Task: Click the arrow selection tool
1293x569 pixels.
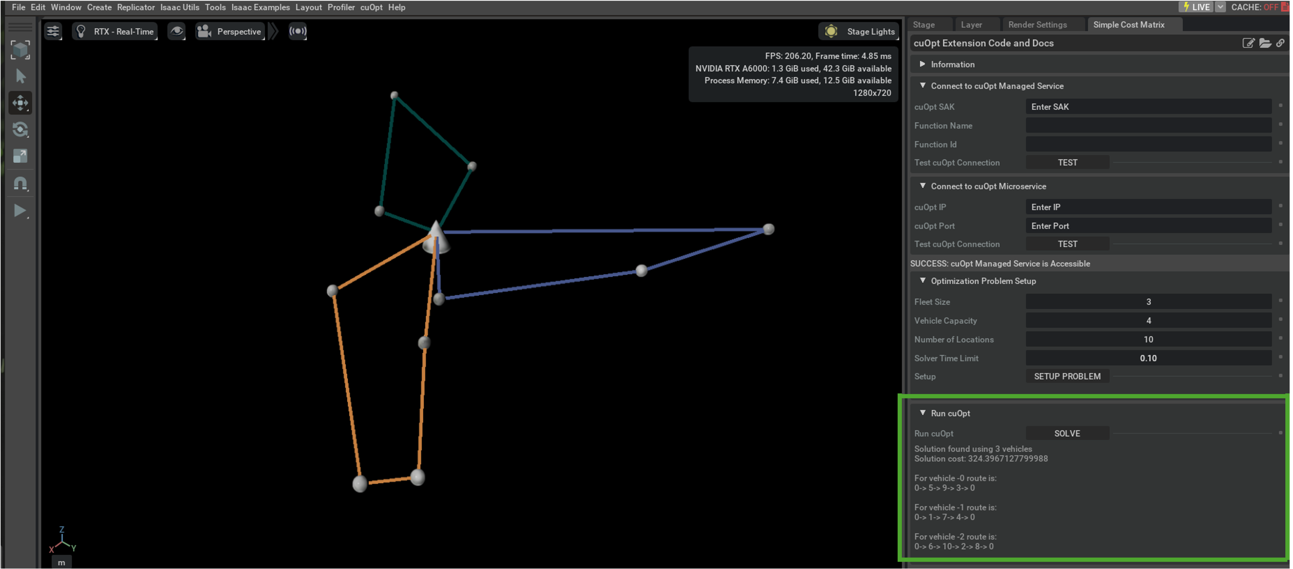Action: [20, 76]
